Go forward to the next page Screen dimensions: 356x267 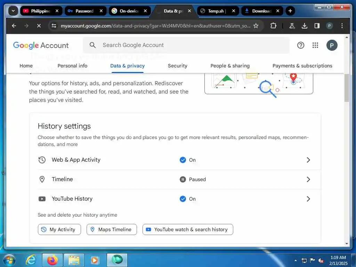(x=26, y=26)
